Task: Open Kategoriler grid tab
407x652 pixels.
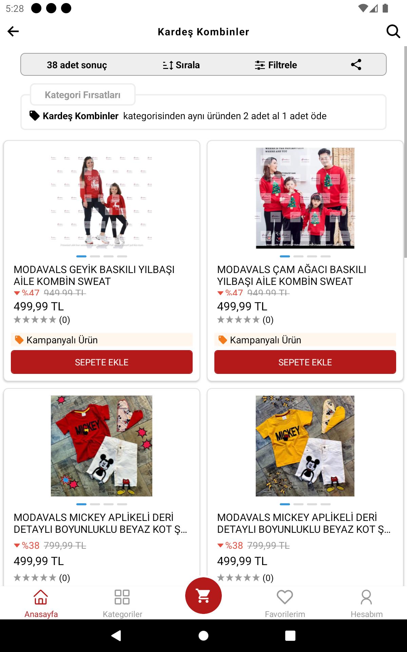Action: point(122,603)
